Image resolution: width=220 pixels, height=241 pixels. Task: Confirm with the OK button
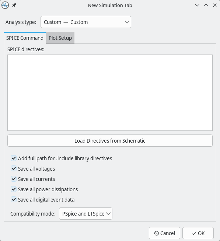tap(198, 233)
